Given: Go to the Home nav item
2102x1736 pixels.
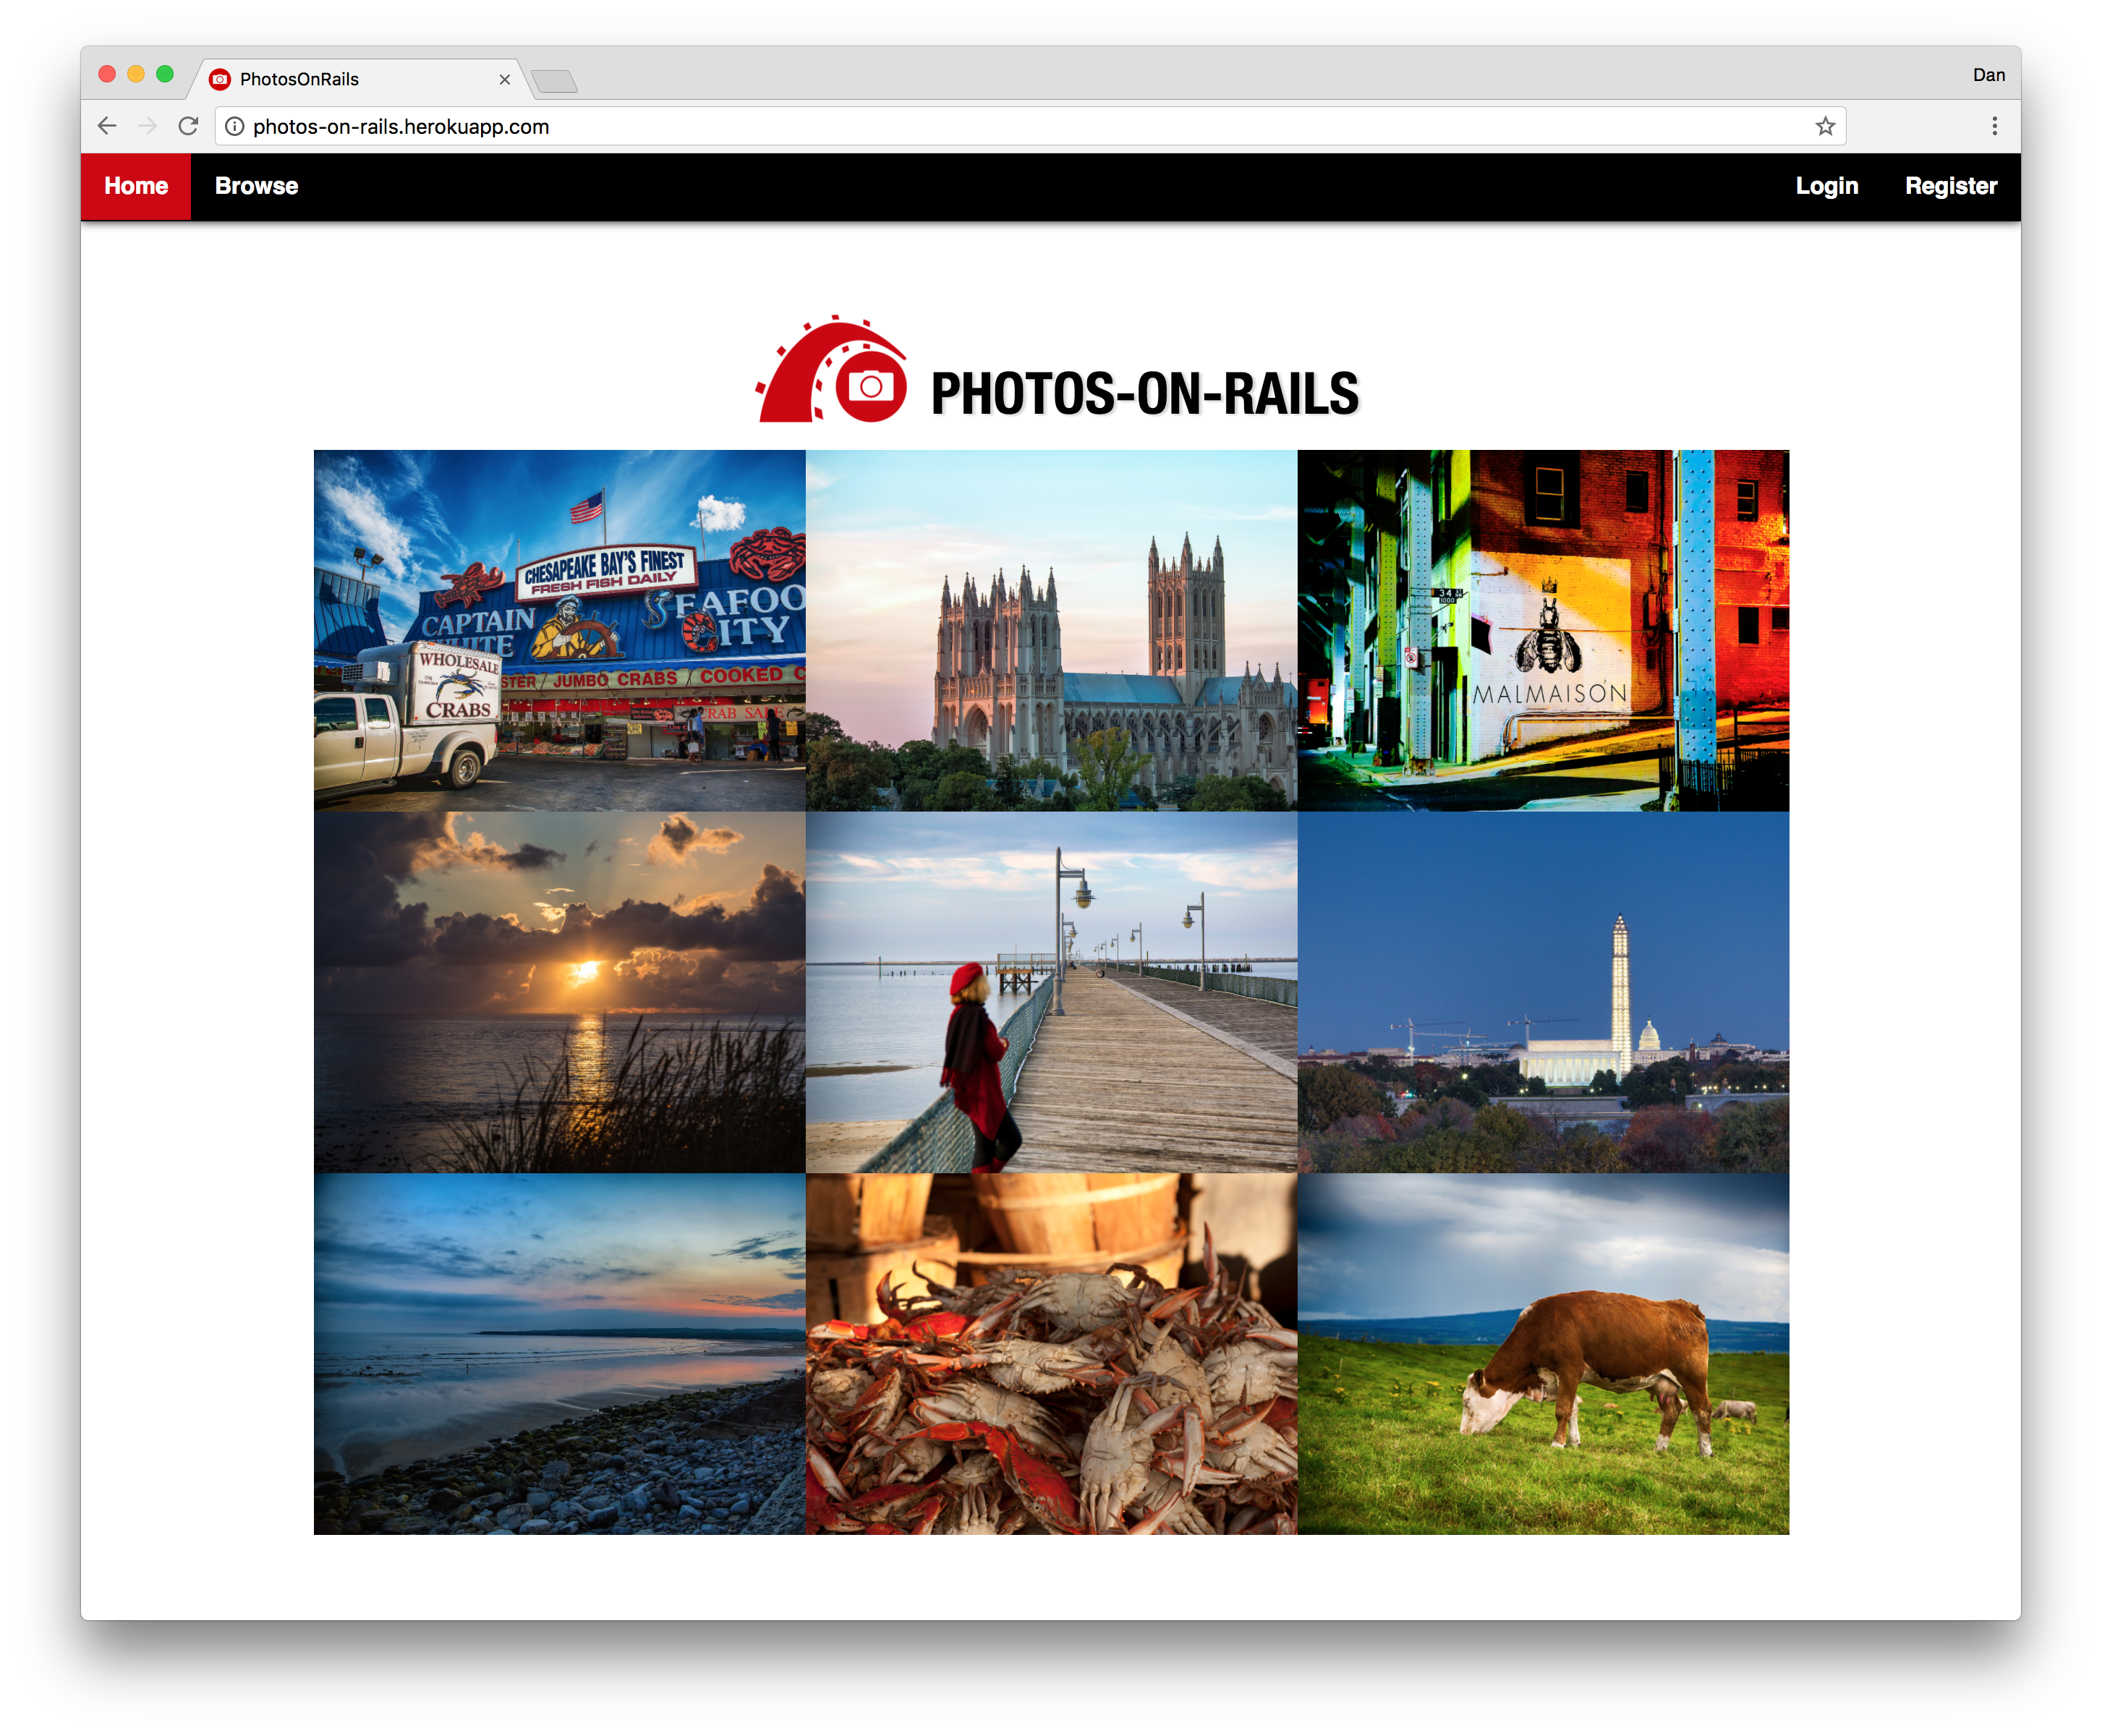Looking at the screenshot, I should pos(136,186).
